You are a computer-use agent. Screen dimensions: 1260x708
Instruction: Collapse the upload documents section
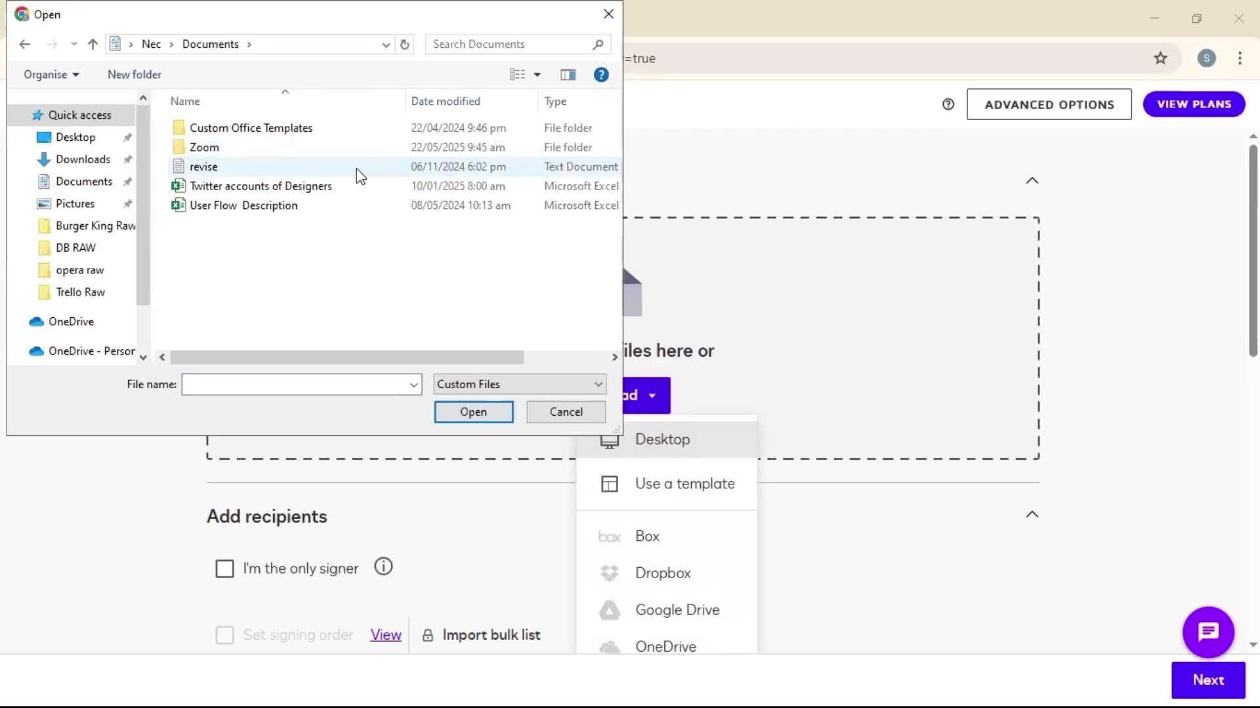(x=1032, y=180)
